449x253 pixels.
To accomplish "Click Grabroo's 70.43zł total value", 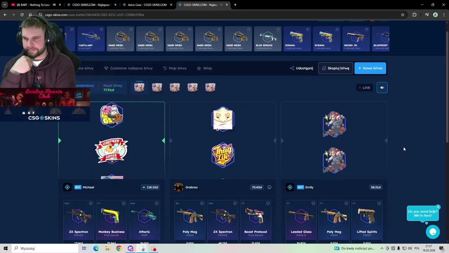I will coord(257,187).
